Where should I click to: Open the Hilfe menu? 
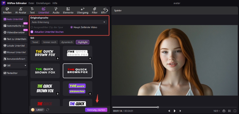tap(55, 3)
